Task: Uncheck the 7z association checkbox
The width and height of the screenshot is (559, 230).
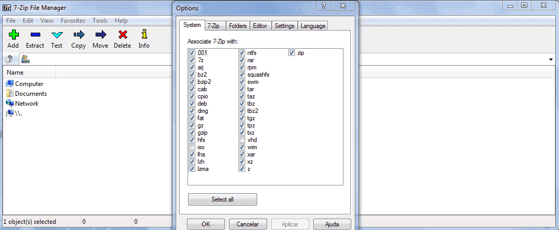Action: [x=192, y=60]
